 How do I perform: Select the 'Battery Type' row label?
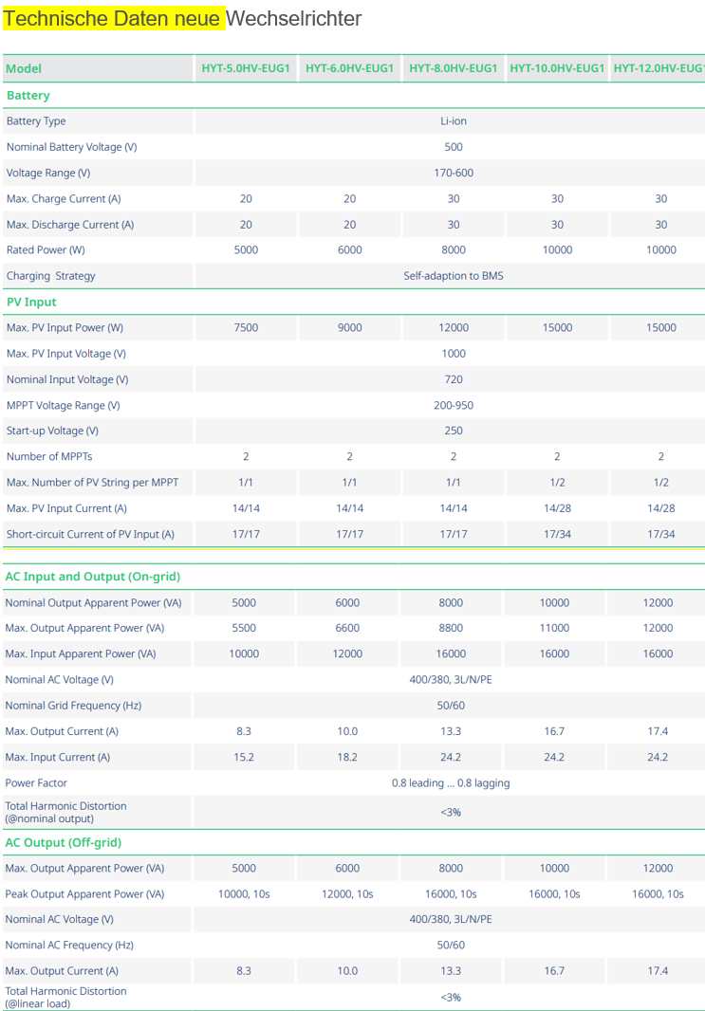point(36,121)
